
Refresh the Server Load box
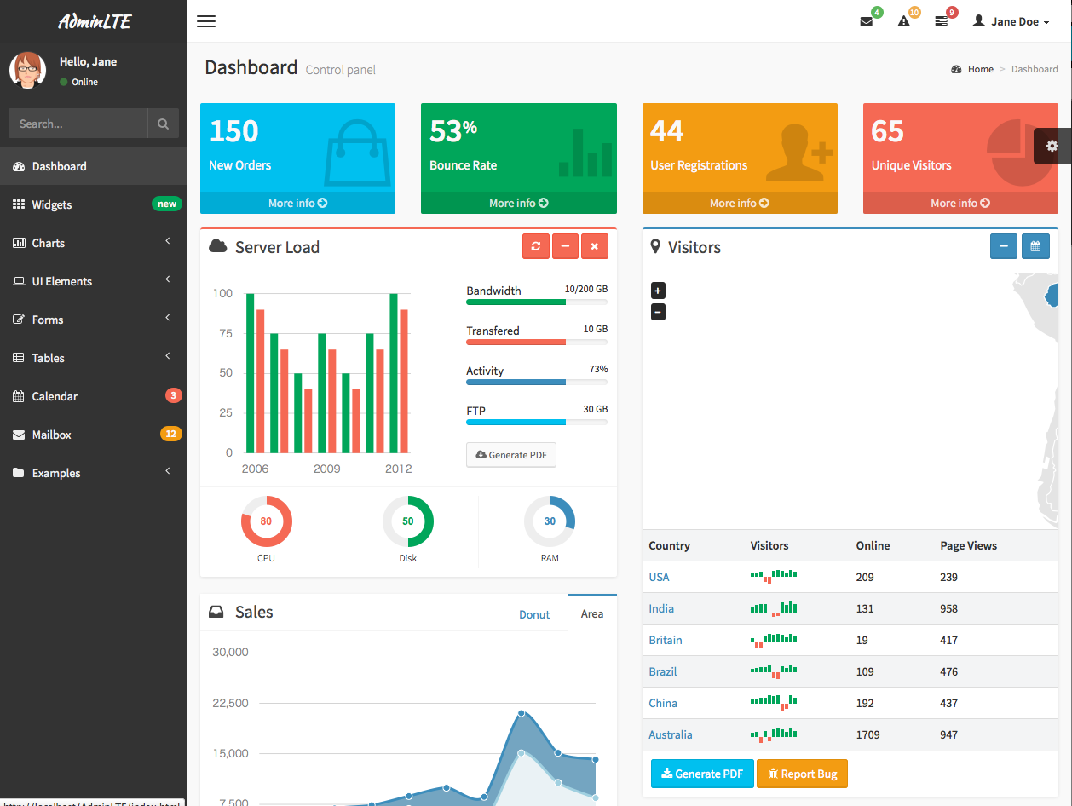[x=535, y=246]
